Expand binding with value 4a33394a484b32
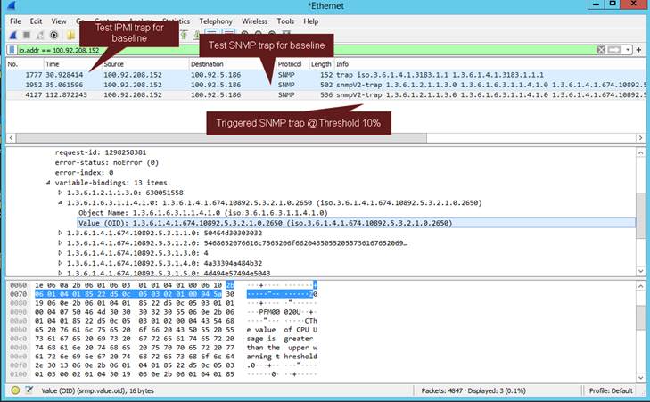The height and width of the screenshot is (402, 650). point(60,263)
